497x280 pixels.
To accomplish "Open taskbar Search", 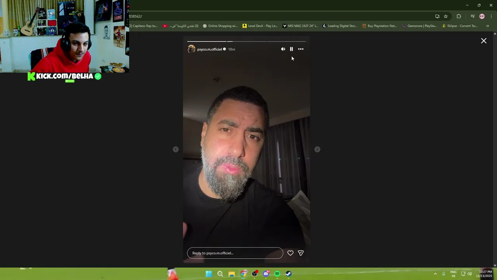I will (x=220, y=274).
